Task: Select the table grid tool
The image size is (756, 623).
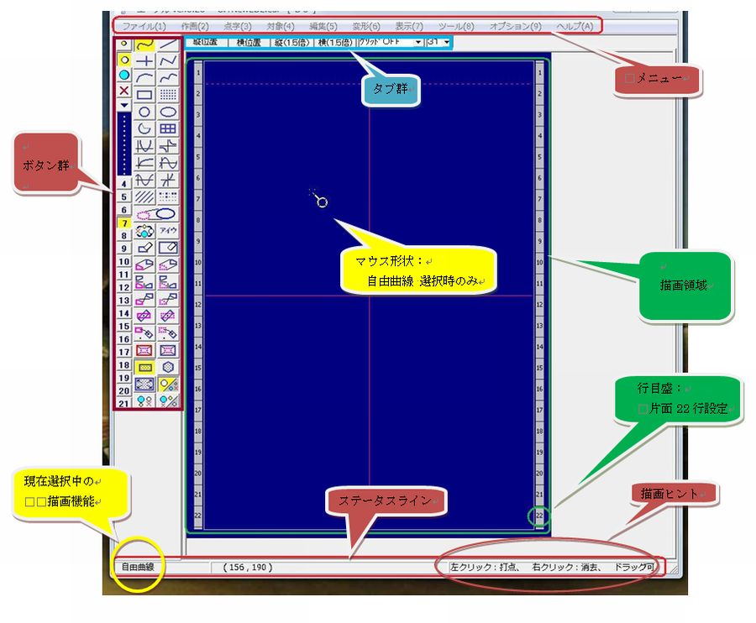Action: click(169, 128)
